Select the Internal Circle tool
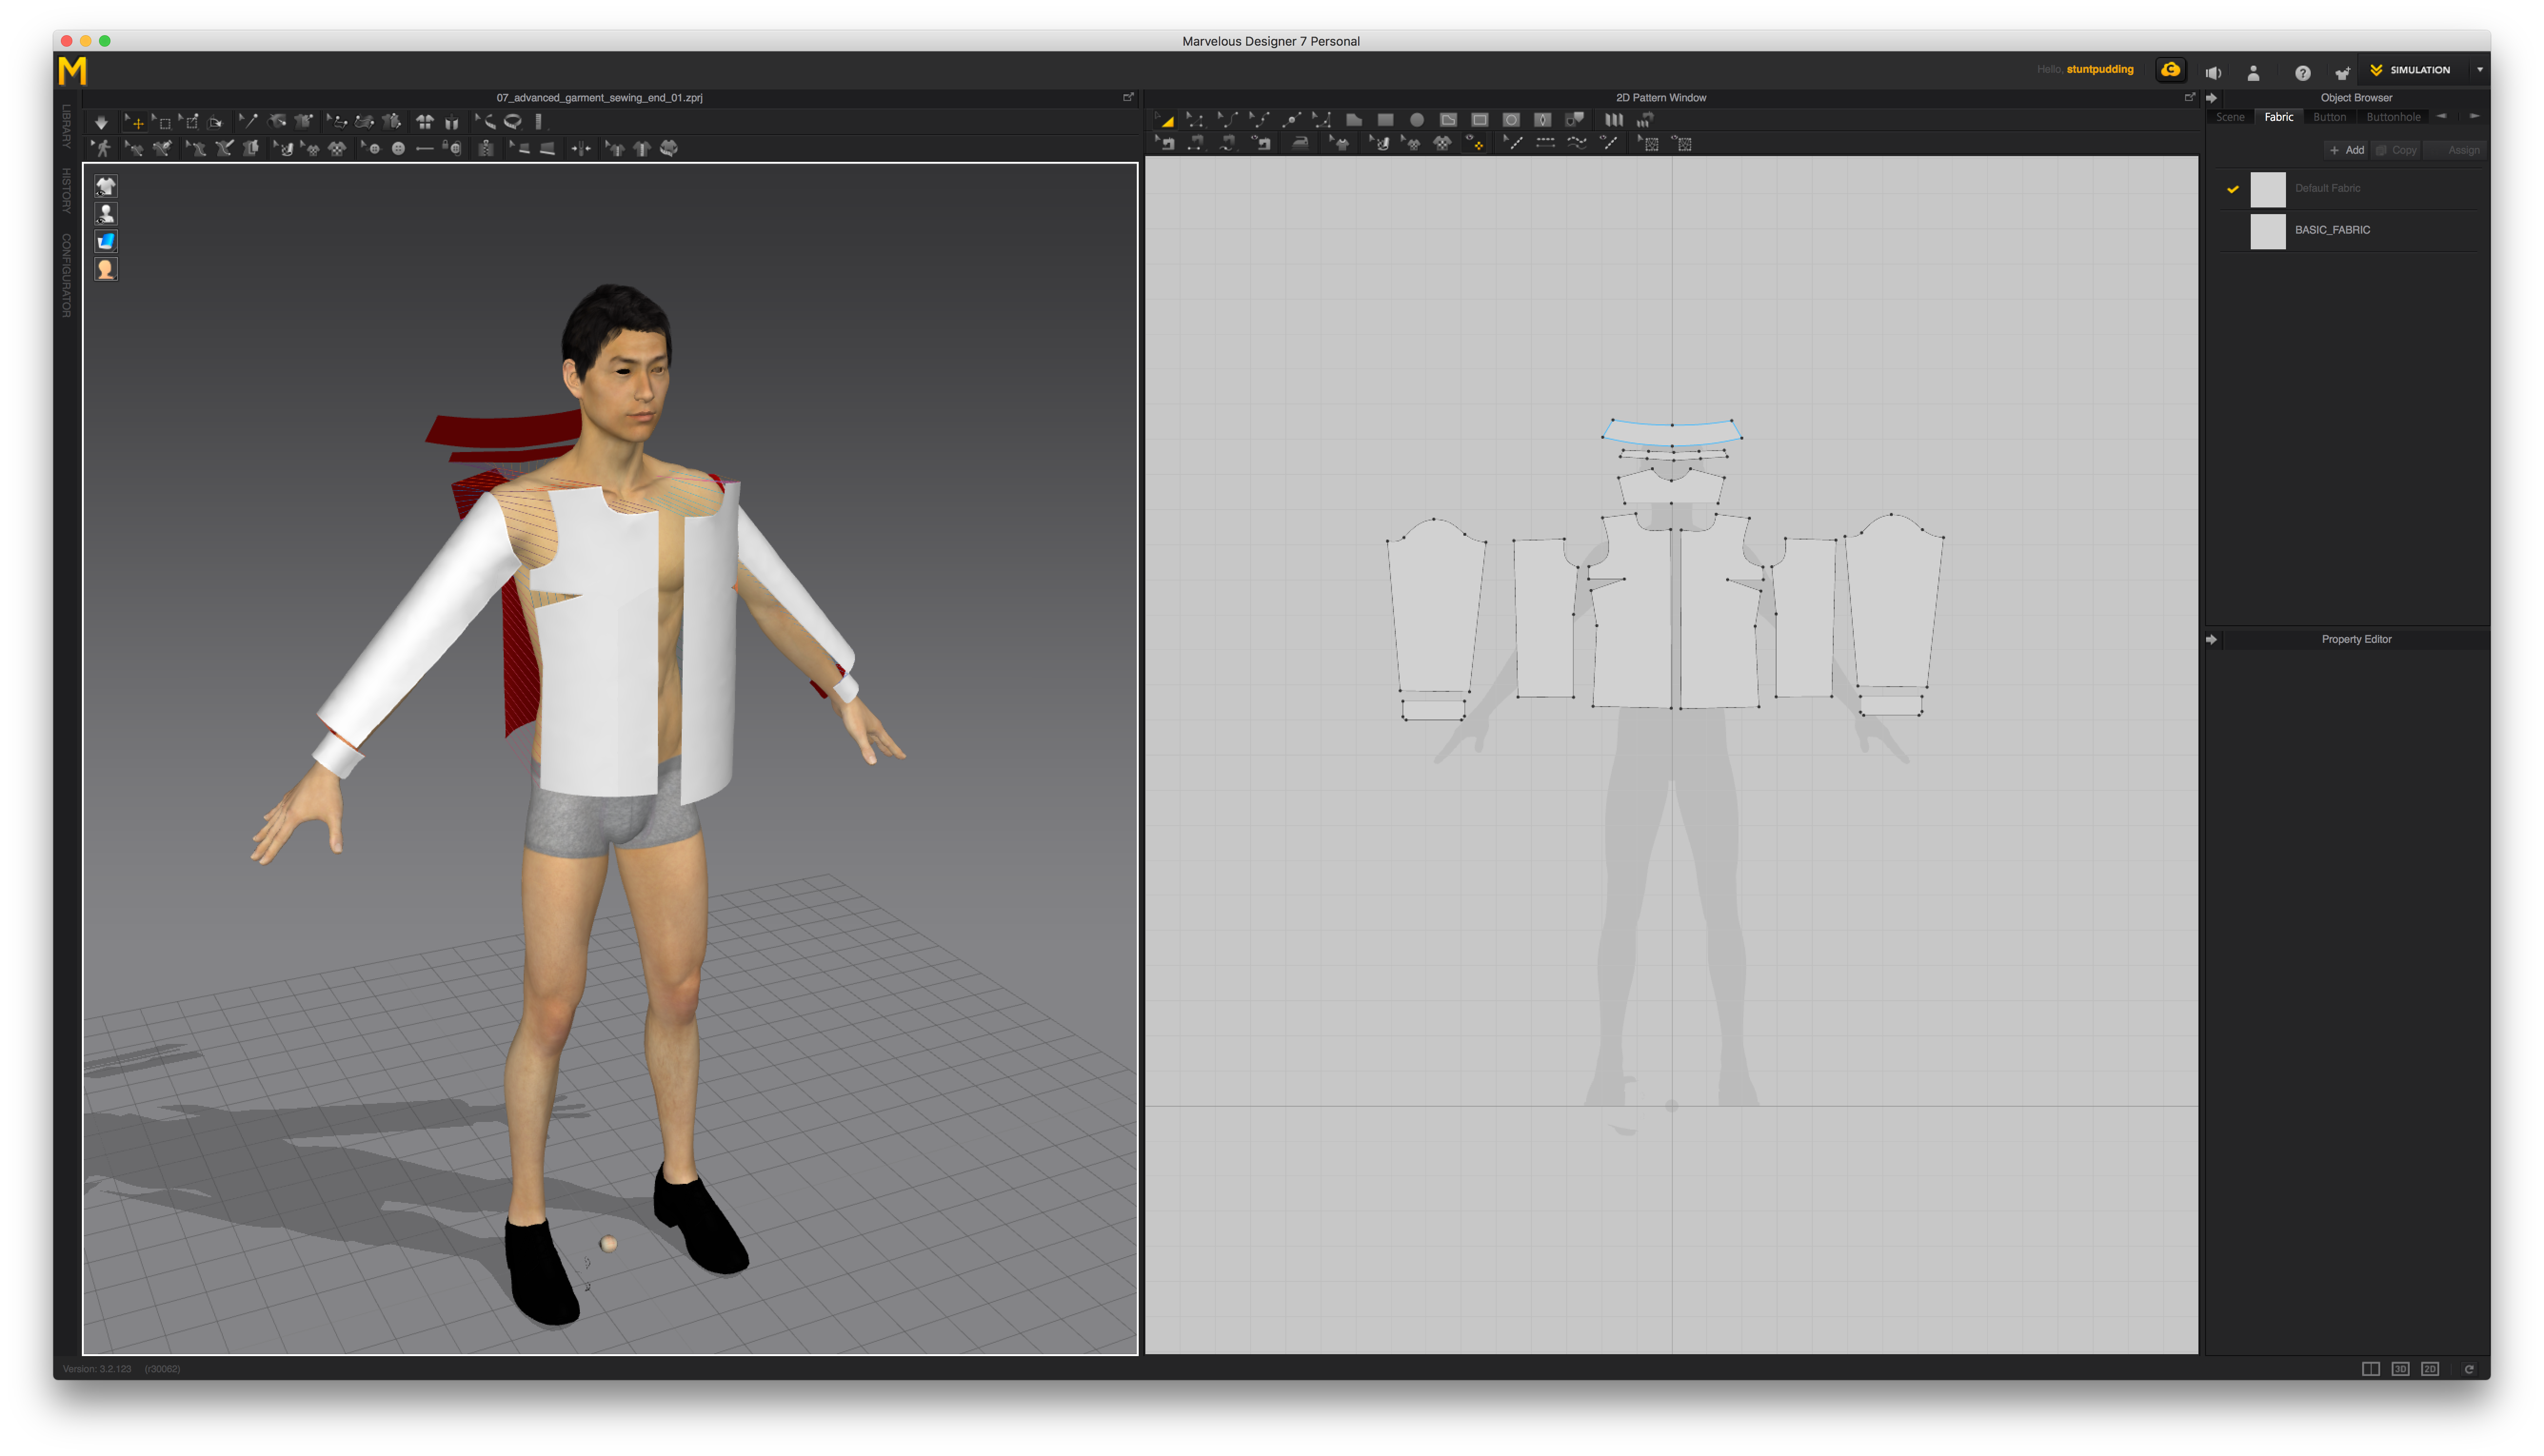 (1510, 120)
